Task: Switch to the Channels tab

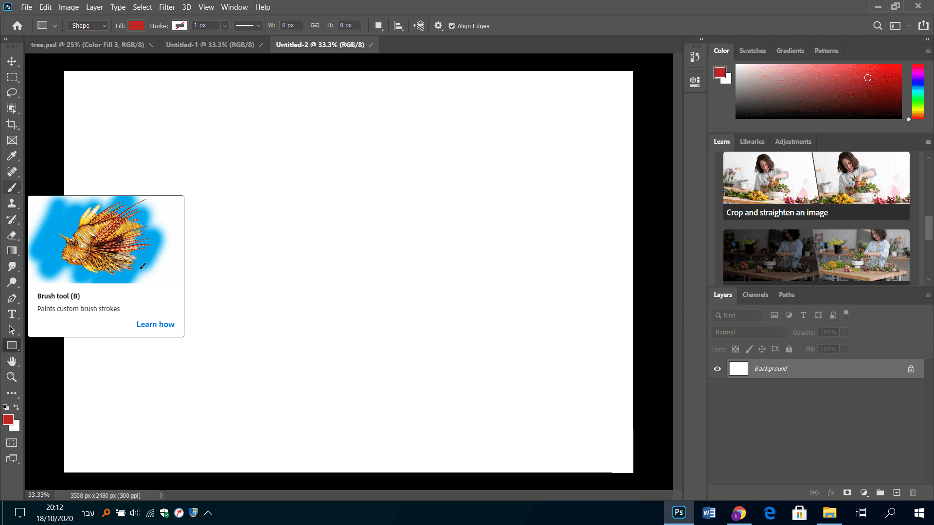Action: [x=755, y=295]
